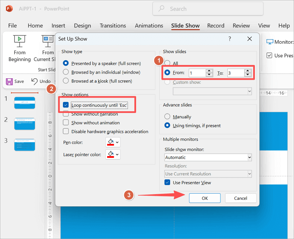Check Show without animation option
The image size is (294, 239).
pyautogui.click(x=66, y=123)
